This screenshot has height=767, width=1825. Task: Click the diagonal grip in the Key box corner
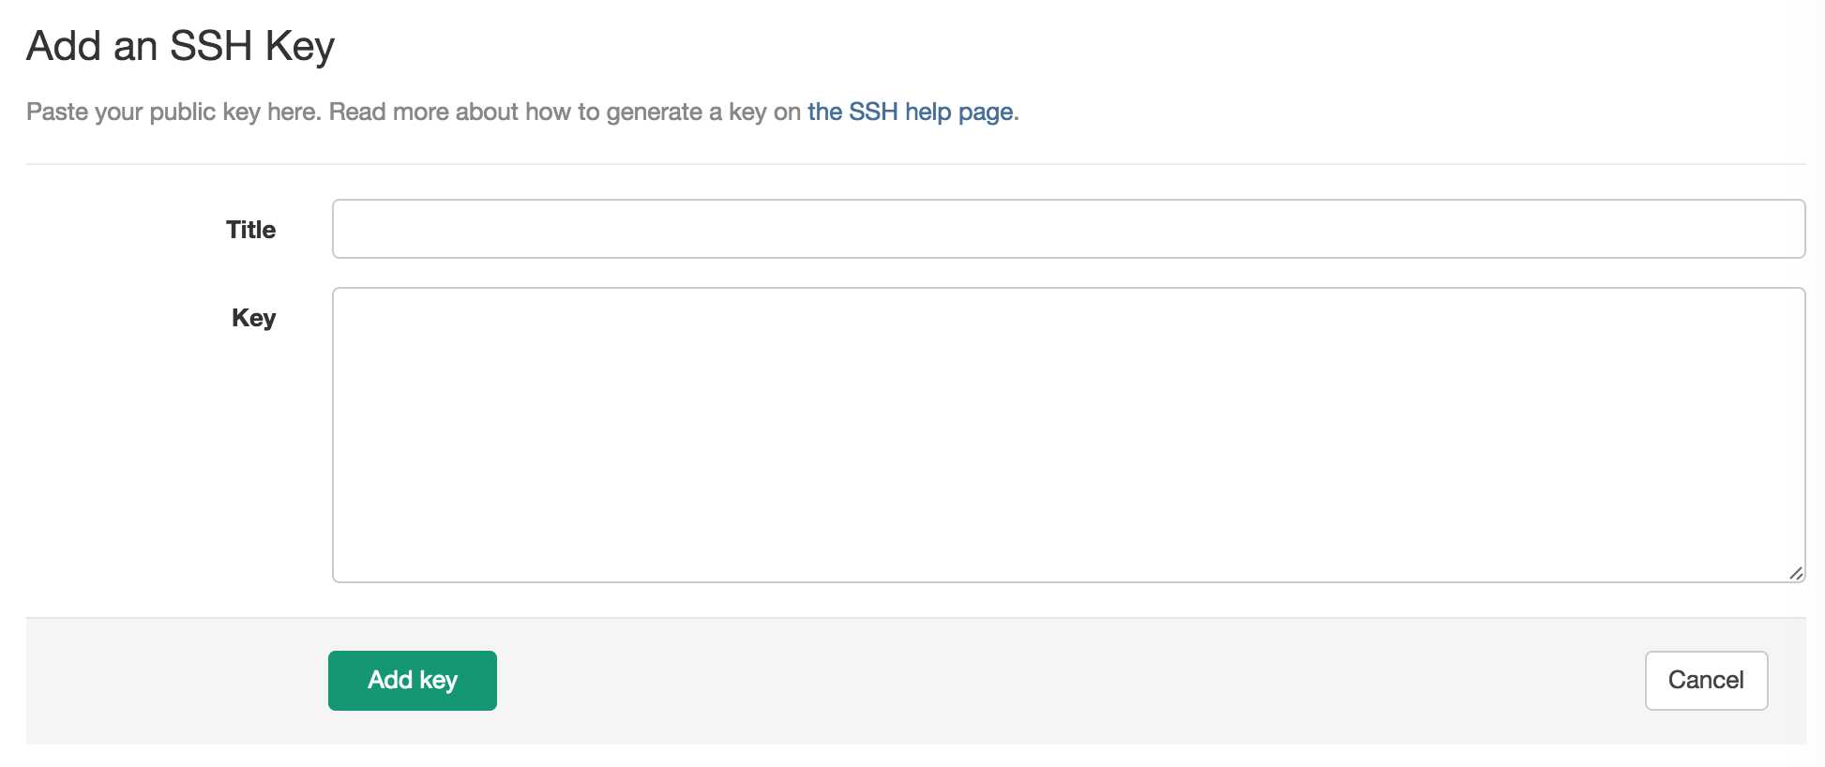click(1795, 573)
